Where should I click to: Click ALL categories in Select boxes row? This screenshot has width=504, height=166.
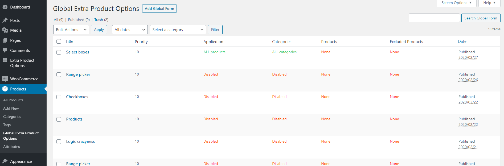tap(284, 52)
